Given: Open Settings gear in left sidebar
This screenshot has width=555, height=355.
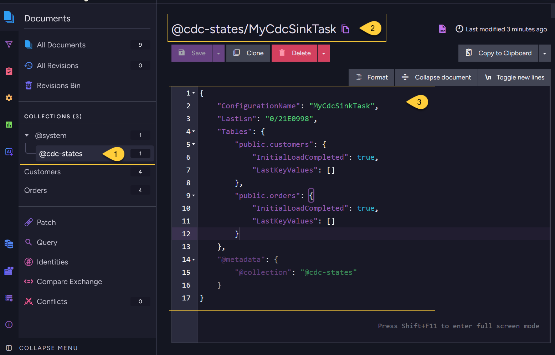Looking at the screenshot, I should 9,98.
